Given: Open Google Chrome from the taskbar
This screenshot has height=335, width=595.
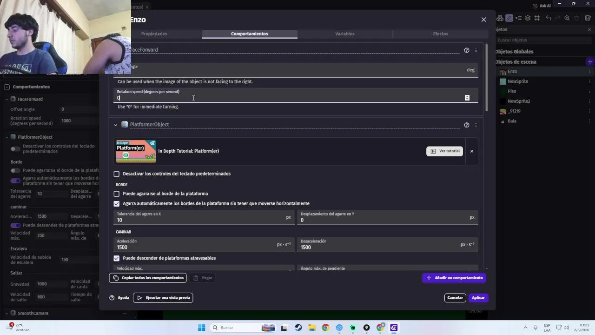Looking at the screenshot, I should [325, 328].
